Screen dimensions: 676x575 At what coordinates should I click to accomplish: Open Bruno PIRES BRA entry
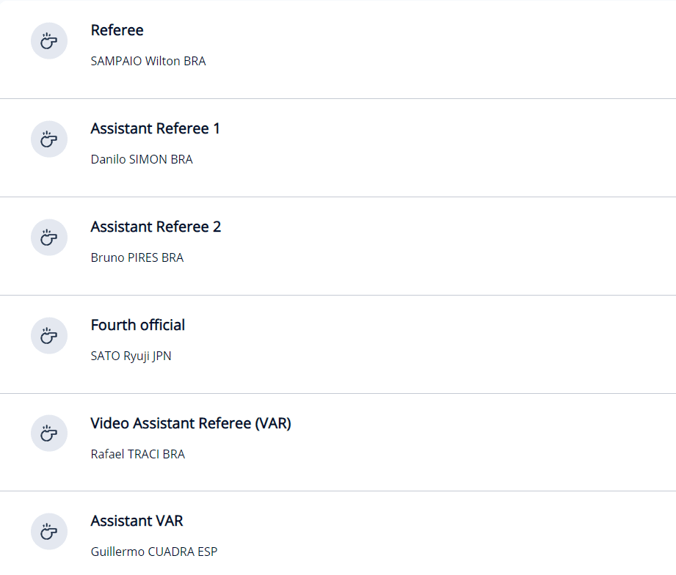[137, 257]
